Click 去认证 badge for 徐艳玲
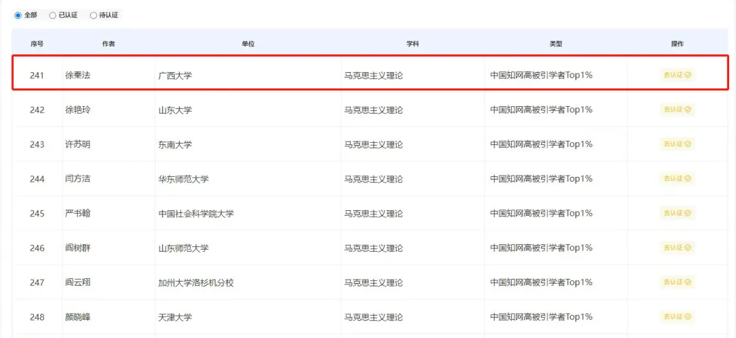The image size is (736, 338). point(677,109)
